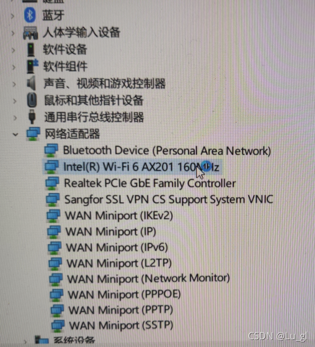
Task: Expand the 蓝牙 category
Action: pyautogui.click(x=13, y=16)
